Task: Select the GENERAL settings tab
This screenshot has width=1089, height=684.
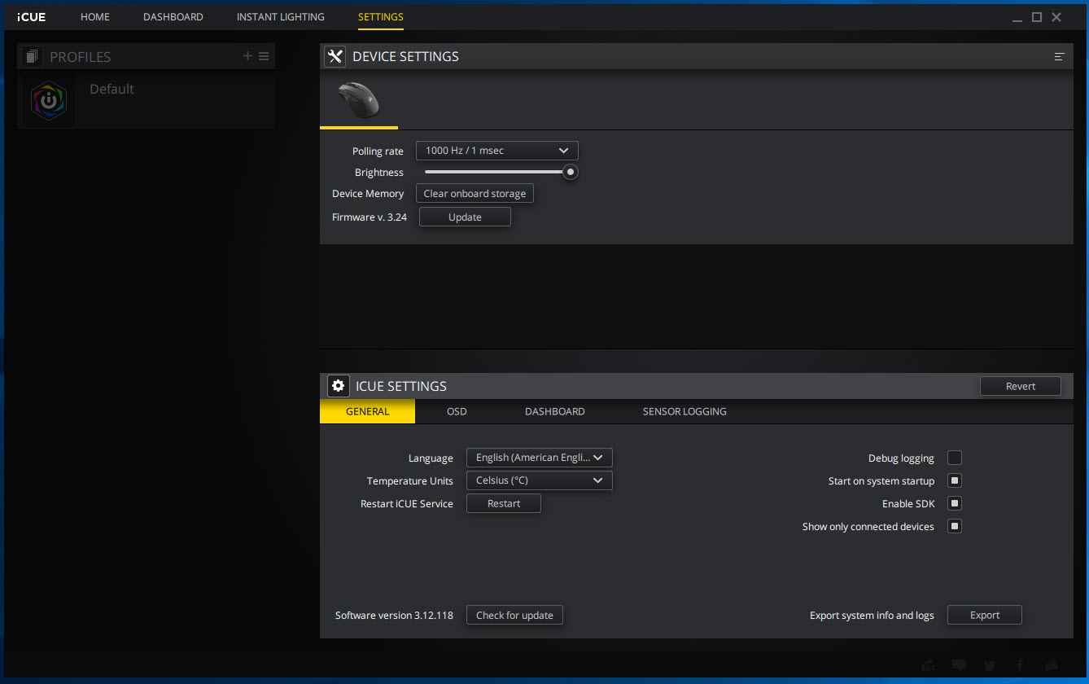Action: [368, 411]
